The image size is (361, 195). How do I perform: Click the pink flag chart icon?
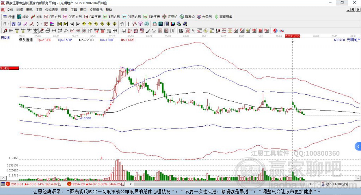[52, 24]
